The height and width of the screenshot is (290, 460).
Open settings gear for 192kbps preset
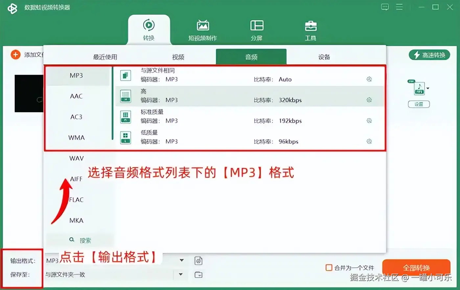pos(369,121)
